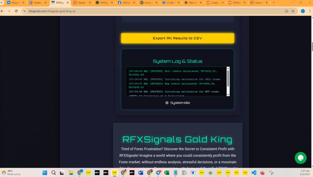Click the 'Buy levels calculated' success log line

(x=172, y=85)
